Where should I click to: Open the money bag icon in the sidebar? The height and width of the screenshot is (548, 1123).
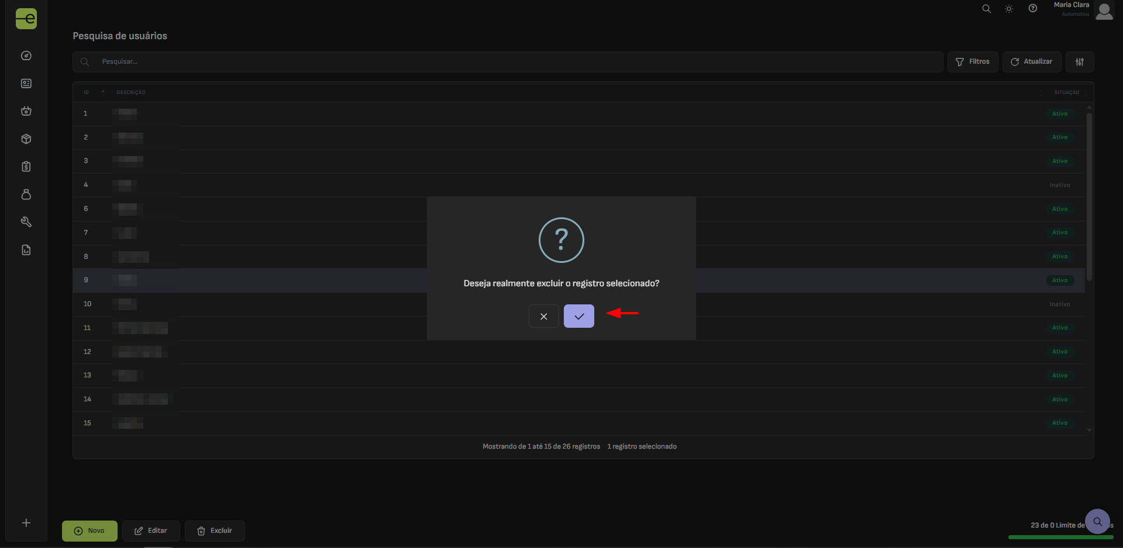click(26, 195)
